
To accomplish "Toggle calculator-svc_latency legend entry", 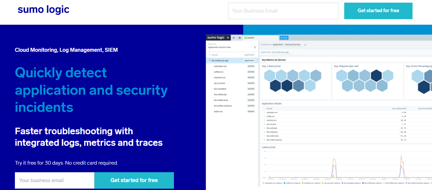I will (x=272, y=183).
